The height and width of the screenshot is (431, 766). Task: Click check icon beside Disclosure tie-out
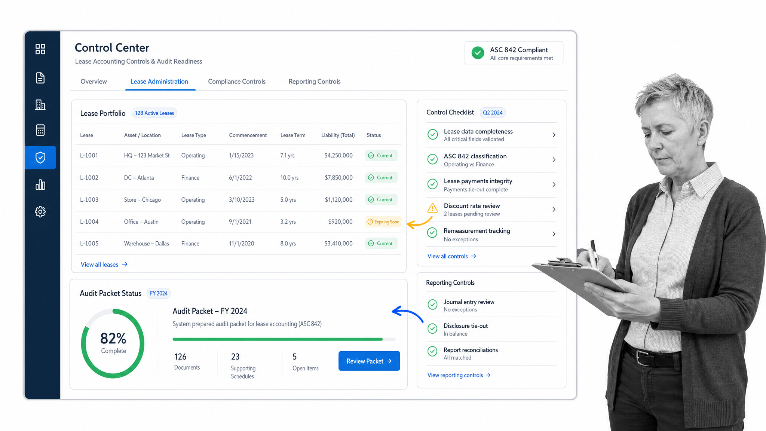433,329
